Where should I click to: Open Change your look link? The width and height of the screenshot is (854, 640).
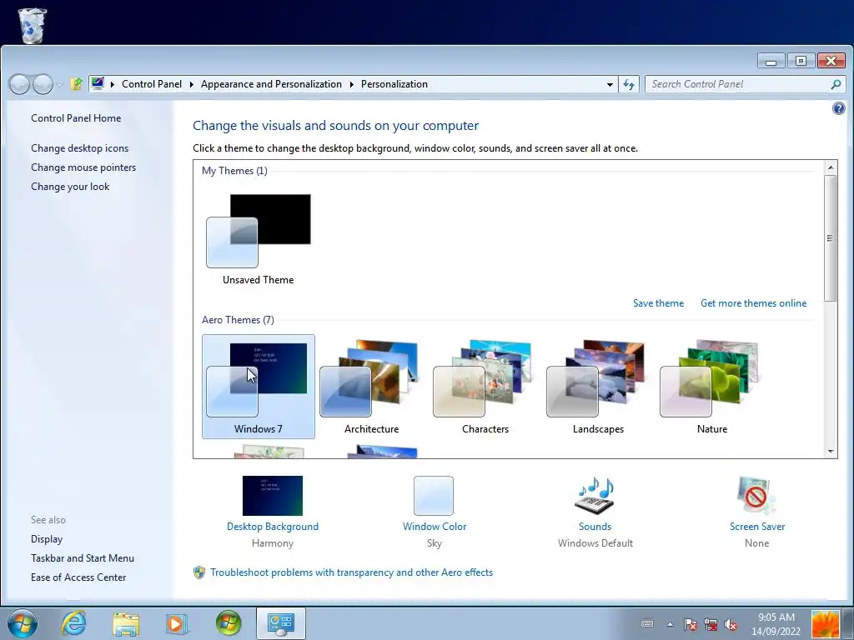point(70,187)
